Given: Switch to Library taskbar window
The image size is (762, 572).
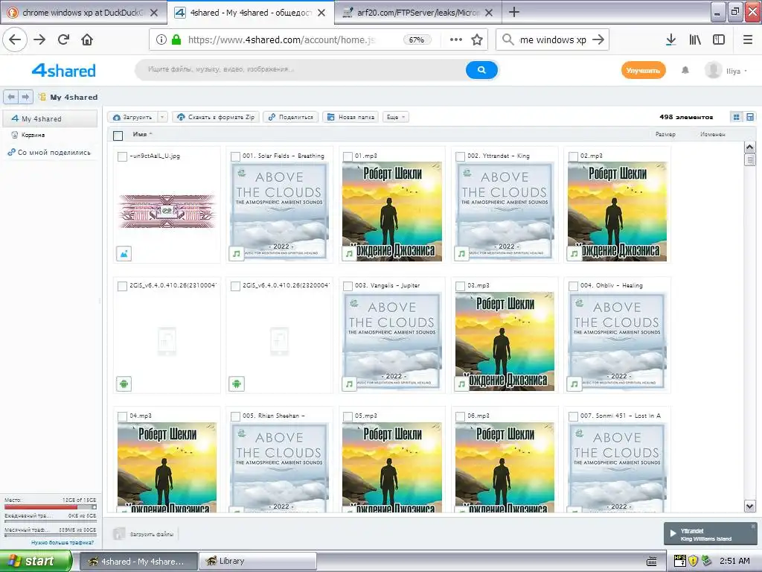Looking at the screenshot, I should [x=257, y=562].
